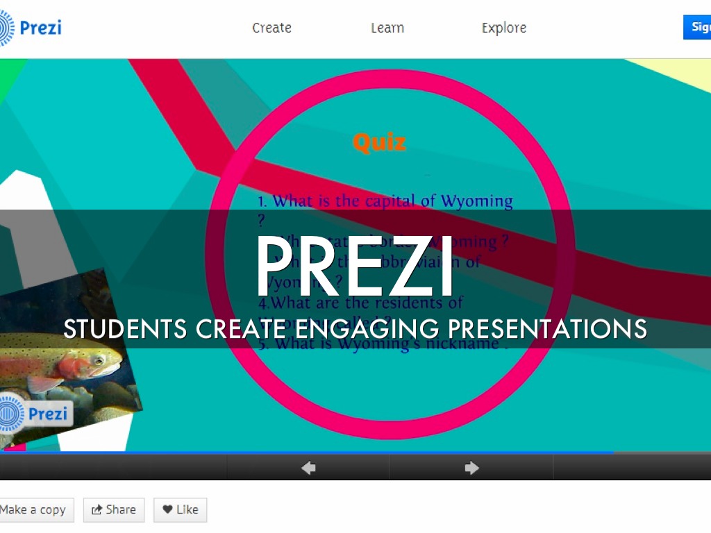Open the Create menu item
This screenshot has height=533, width=711.
coord(271,28)
